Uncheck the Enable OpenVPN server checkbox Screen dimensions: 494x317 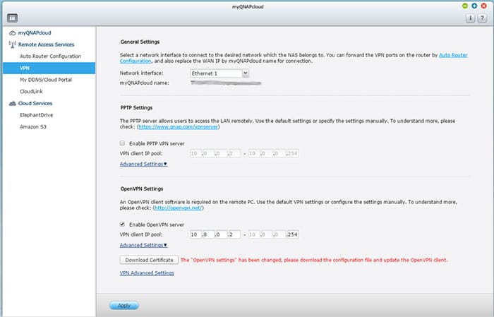click(123, 223)
